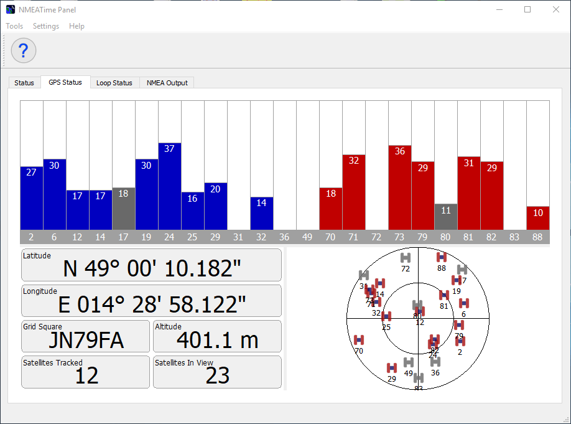Click the Grid Square JN79FA field
Screen dimensions: 571x424
[x=86, y=337]
